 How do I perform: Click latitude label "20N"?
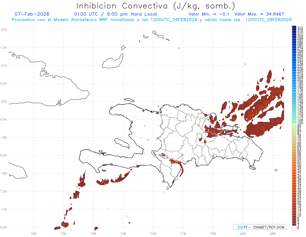[x=4, y=101]
